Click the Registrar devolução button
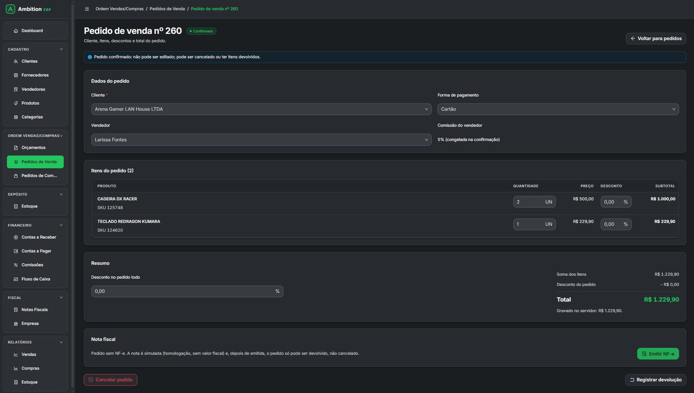The width and height of the screenshot is (694, 393). tap(655, 380)
